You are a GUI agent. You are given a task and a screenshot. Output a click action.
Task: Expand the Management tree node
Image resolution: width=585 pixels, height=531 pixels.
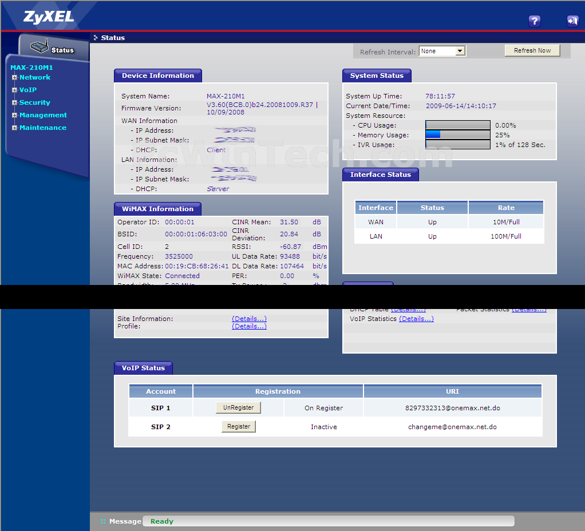14,115
